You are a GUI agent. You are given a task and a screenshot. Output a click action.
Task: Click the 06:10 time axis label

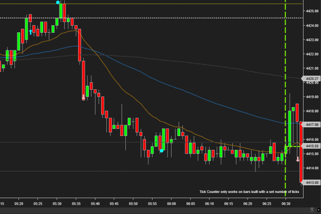point(210,204)
